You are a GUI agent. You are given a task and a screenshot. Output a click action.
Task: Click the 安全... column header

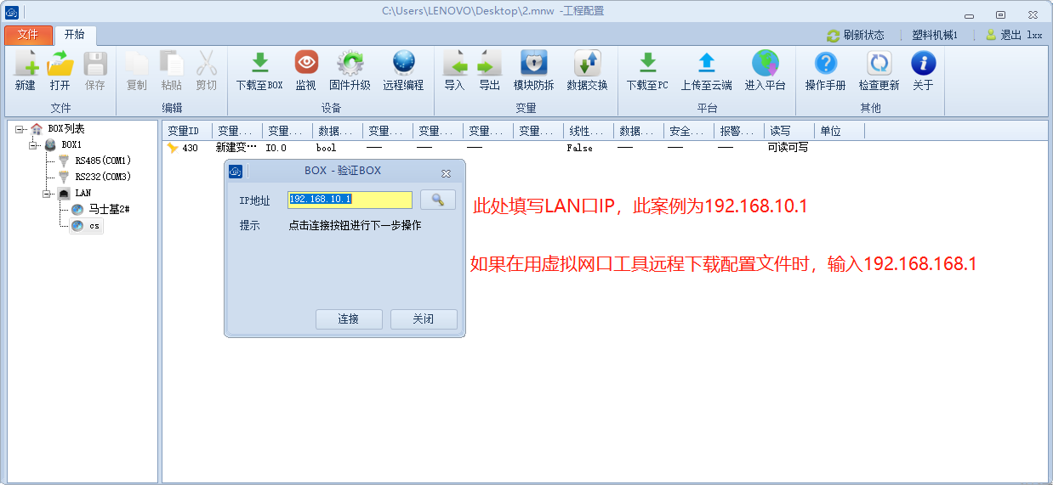pyautogui.click(x=689, y=131)
